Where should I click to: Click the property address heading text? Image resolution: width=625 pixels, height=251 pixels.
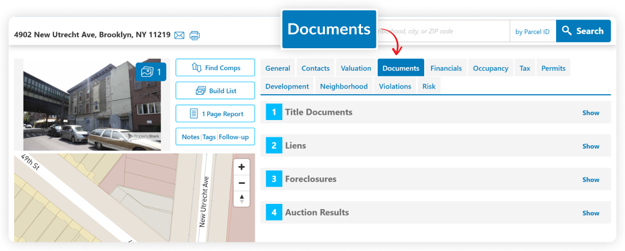coord(92,34)
